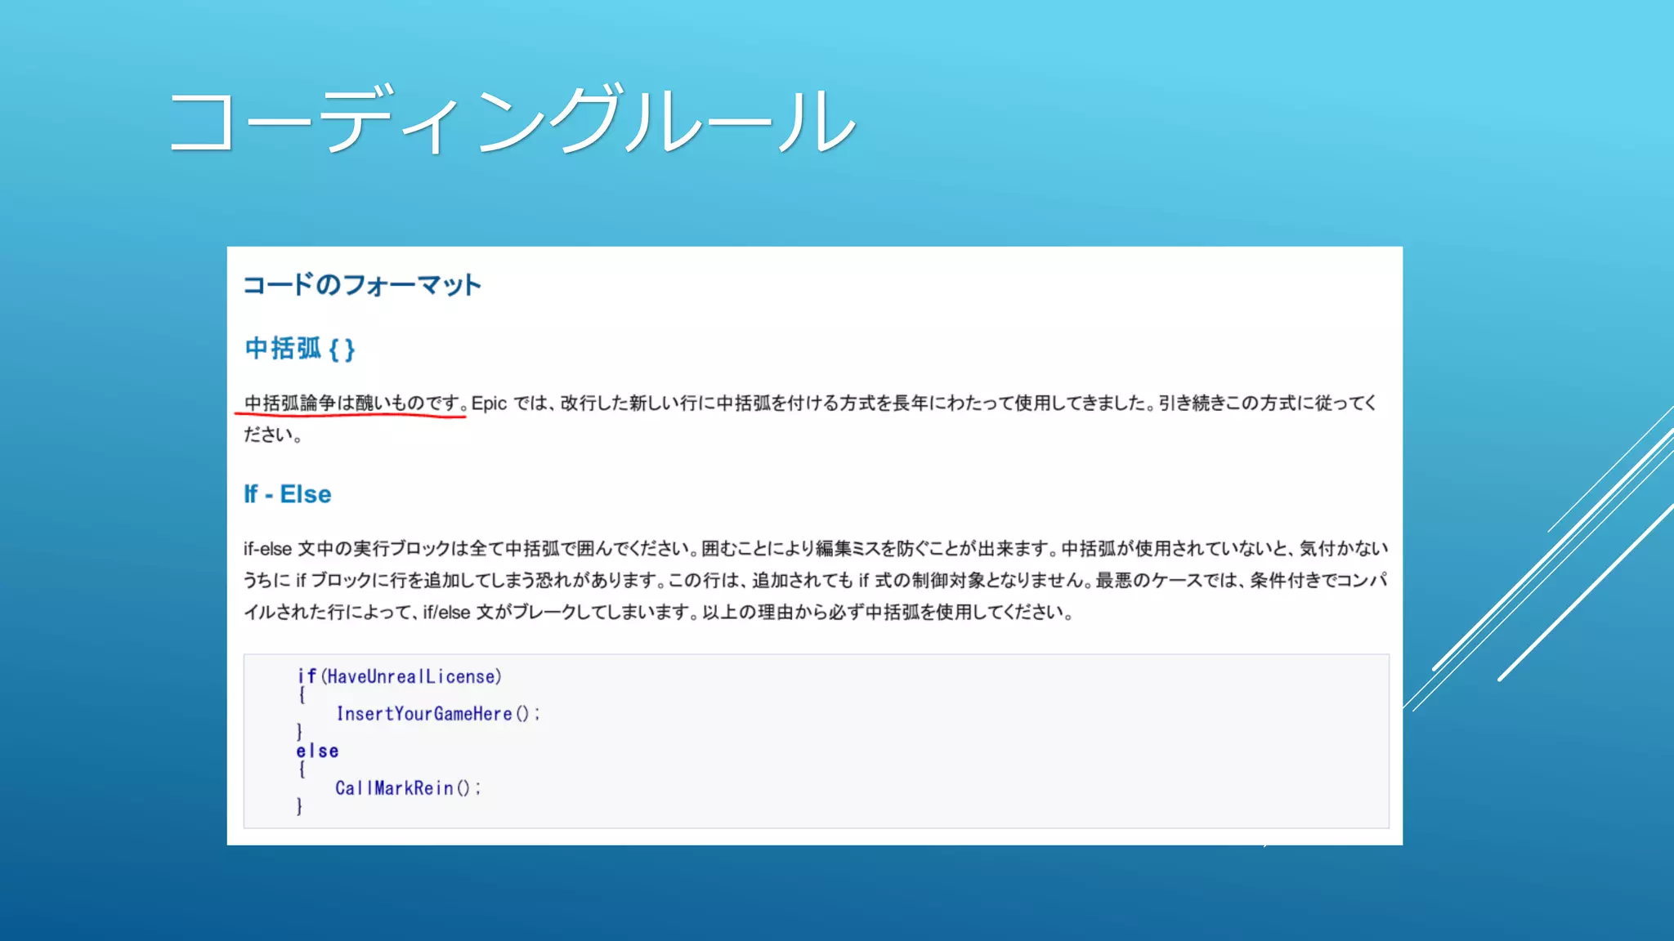Click the final closing brace in the code

[299, 806]
